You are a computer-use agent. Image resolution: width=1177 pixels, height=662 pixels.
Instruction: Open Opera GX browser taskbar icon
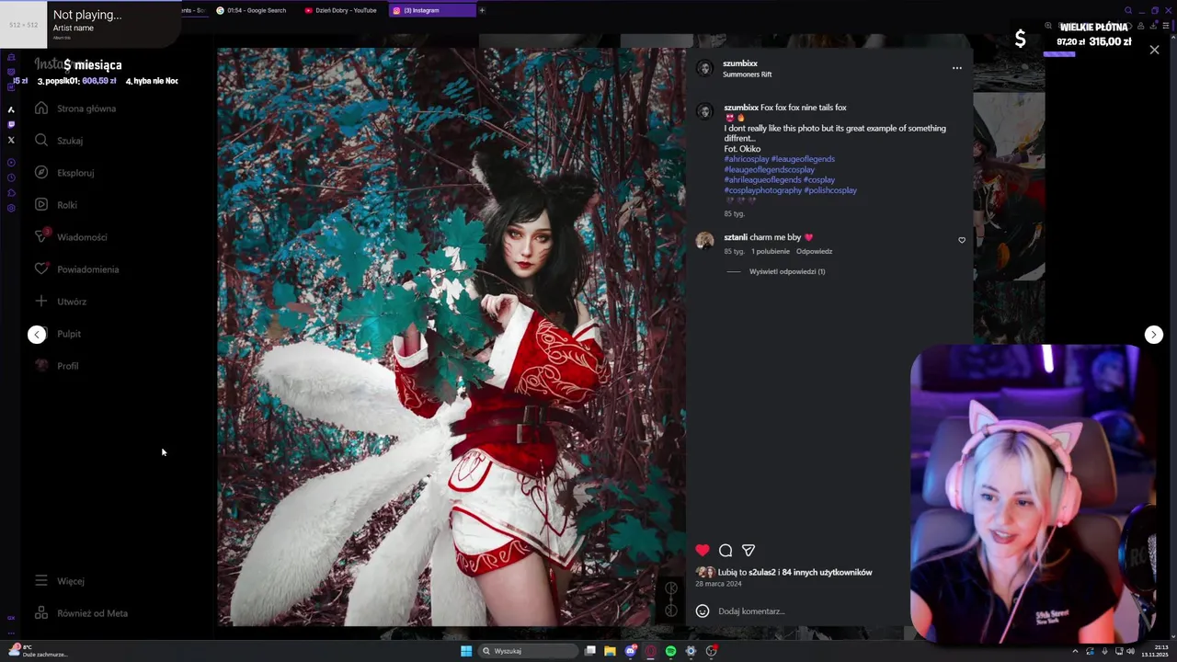(650, 651)
